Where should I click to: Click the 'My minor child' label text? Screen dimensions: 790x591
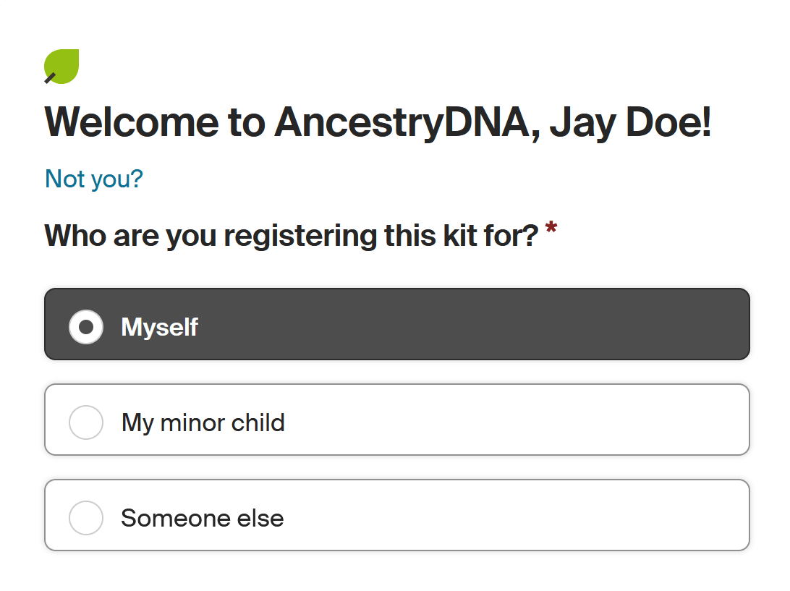(x=203, y=422)
